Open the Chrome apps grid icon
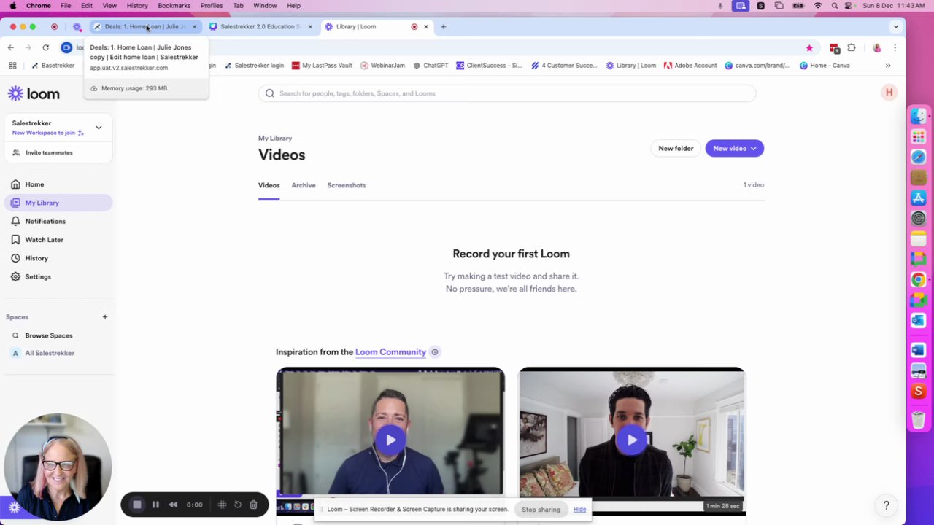Viewport: 934px width, 525px height. [12, 66]
